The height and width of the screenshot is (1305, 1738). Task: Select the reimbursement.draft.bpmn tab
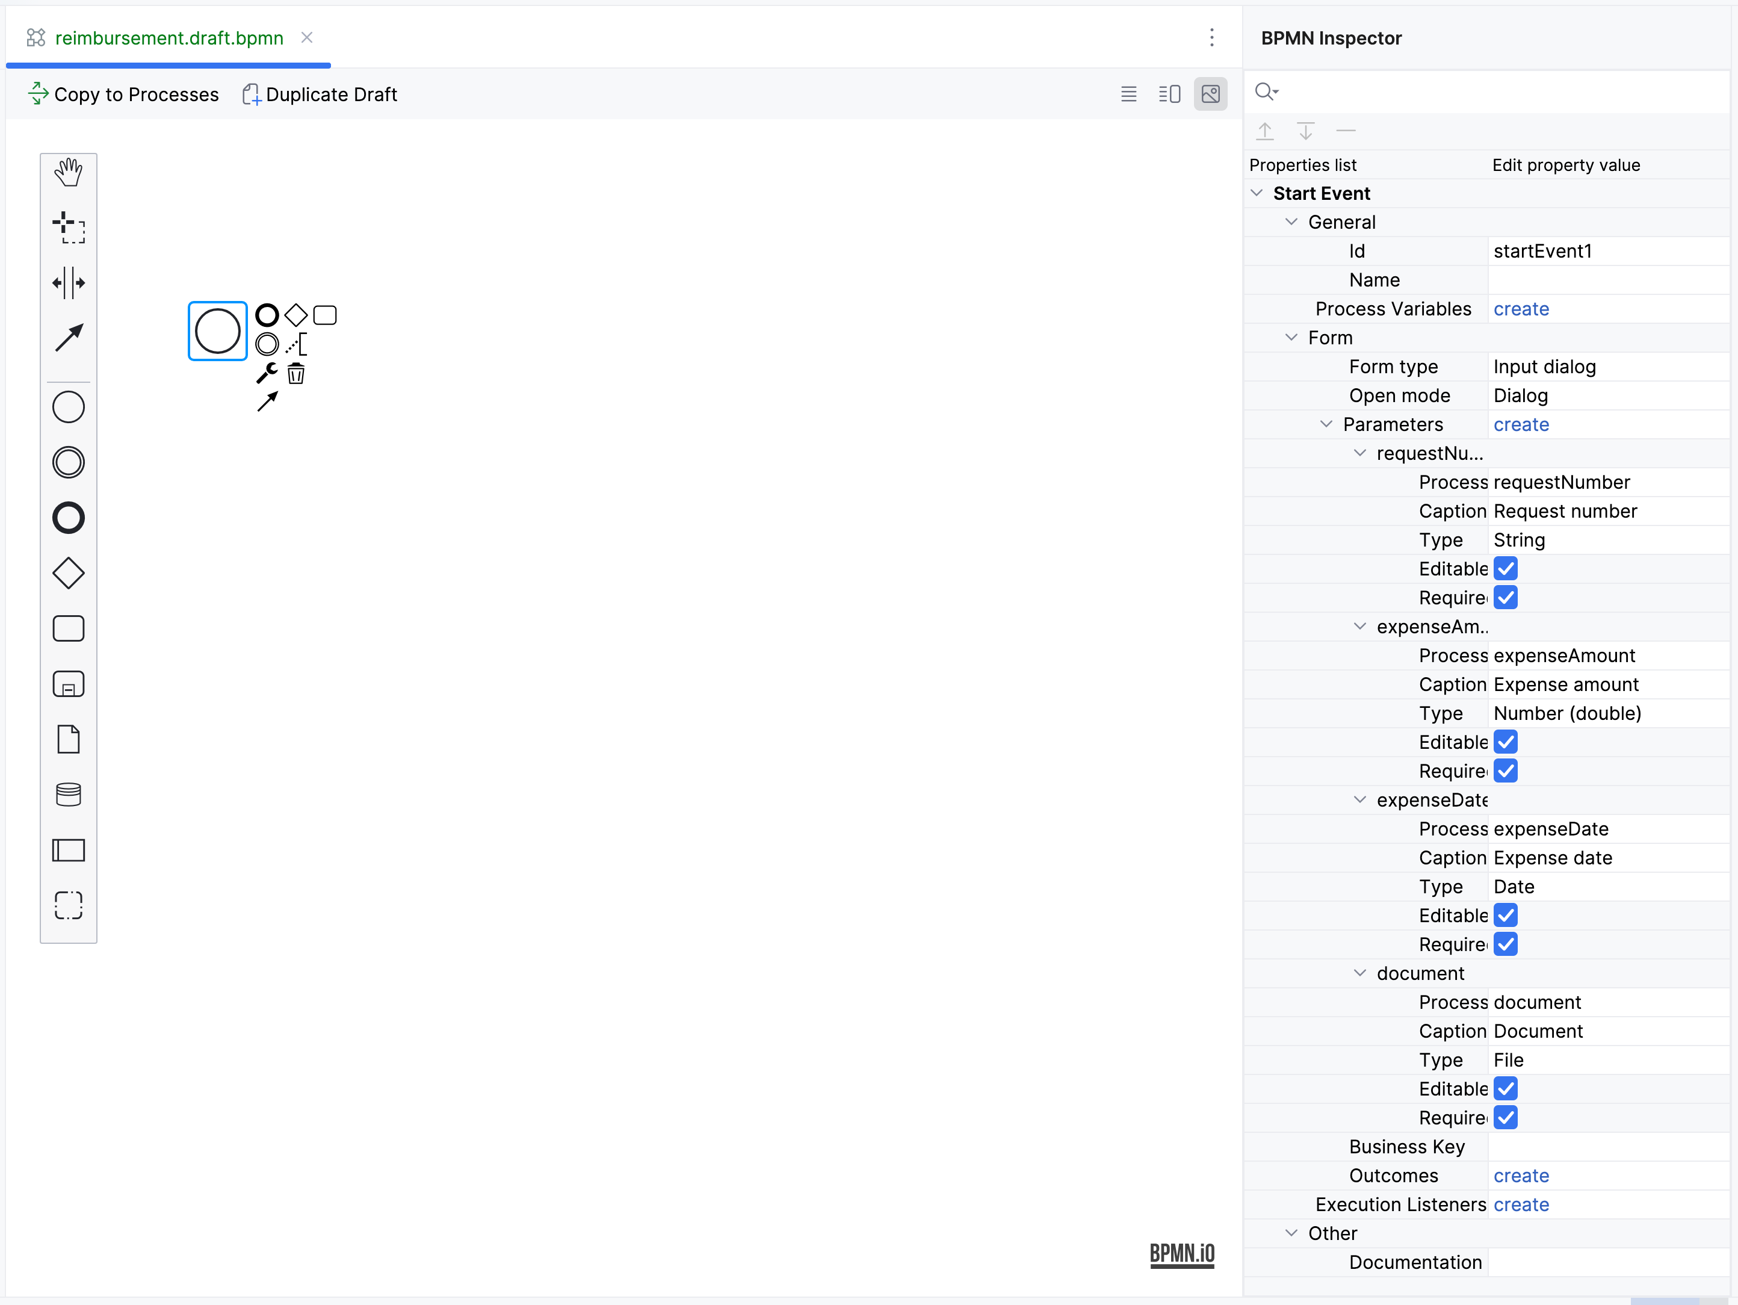tap(168, 38)
